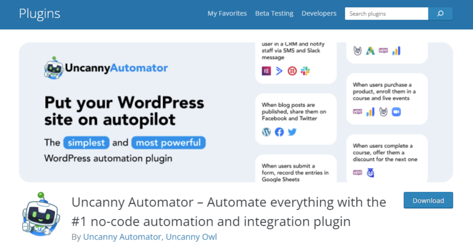Click 'When users complete a course' card text

click(385, 152)
